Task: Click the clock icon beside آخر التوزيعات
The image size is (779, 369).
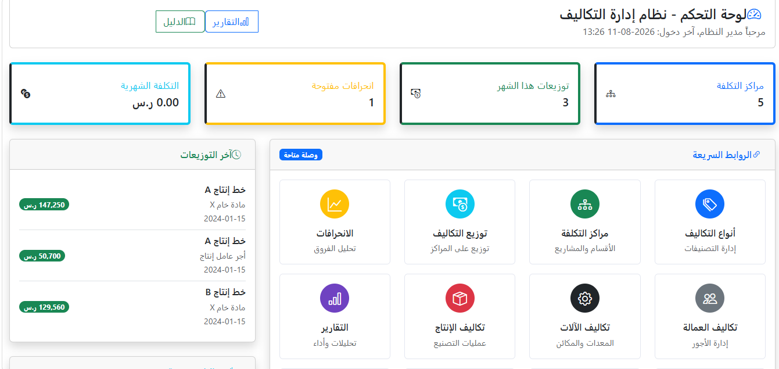Action: click(236, 155)
